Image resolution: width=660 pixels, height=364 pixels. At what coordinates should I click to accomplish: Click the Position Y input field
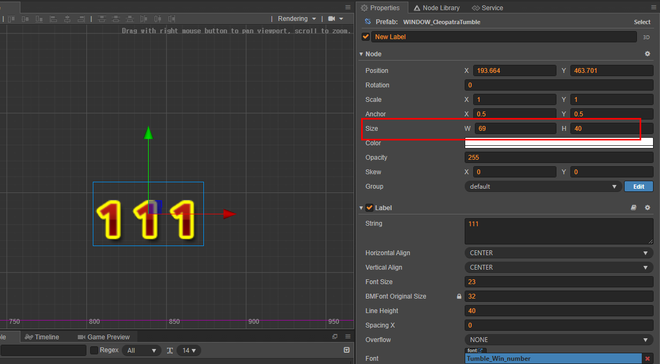click(x=612, y=71)
